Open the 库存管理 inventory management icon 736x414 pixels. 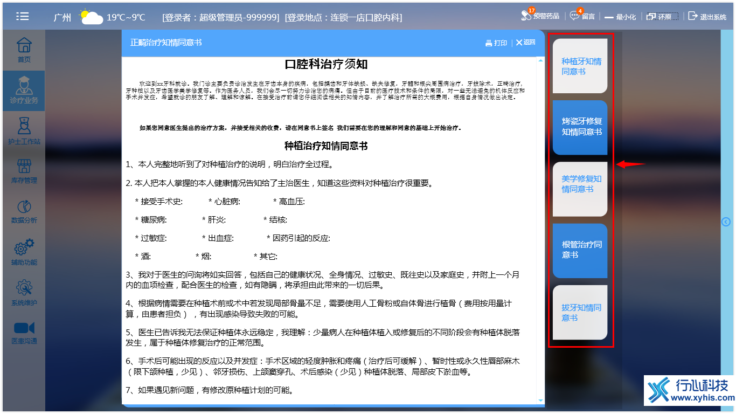tap(23, 171)
